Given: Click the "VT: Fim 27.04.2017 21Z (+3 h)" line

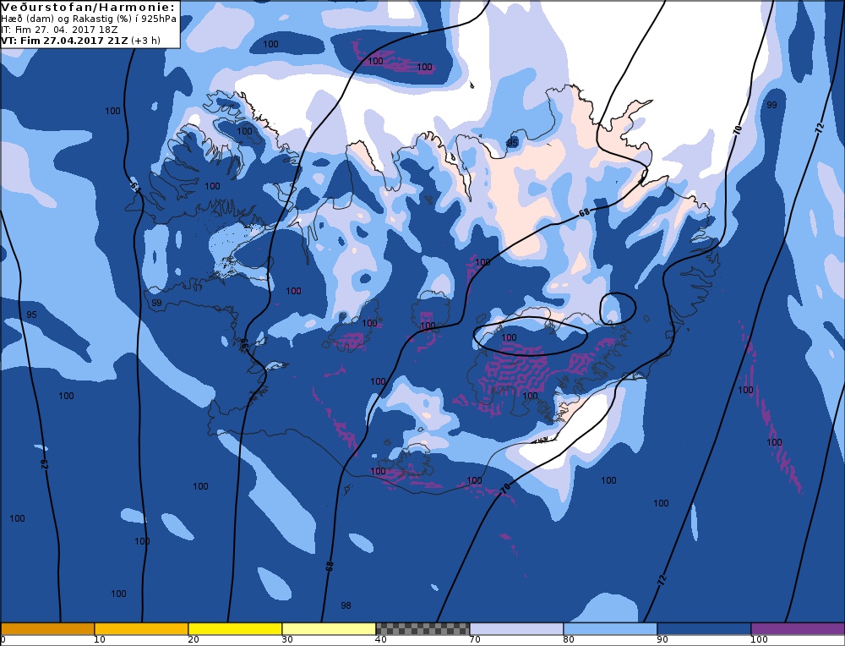Looking at the screenshot, I should tap(80, 41).
